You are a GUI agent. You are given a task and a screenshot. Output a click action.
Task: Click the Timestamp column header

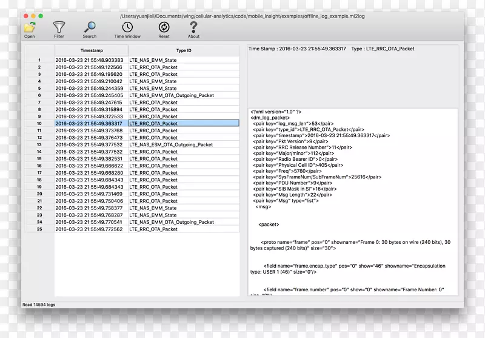(90, 50)
